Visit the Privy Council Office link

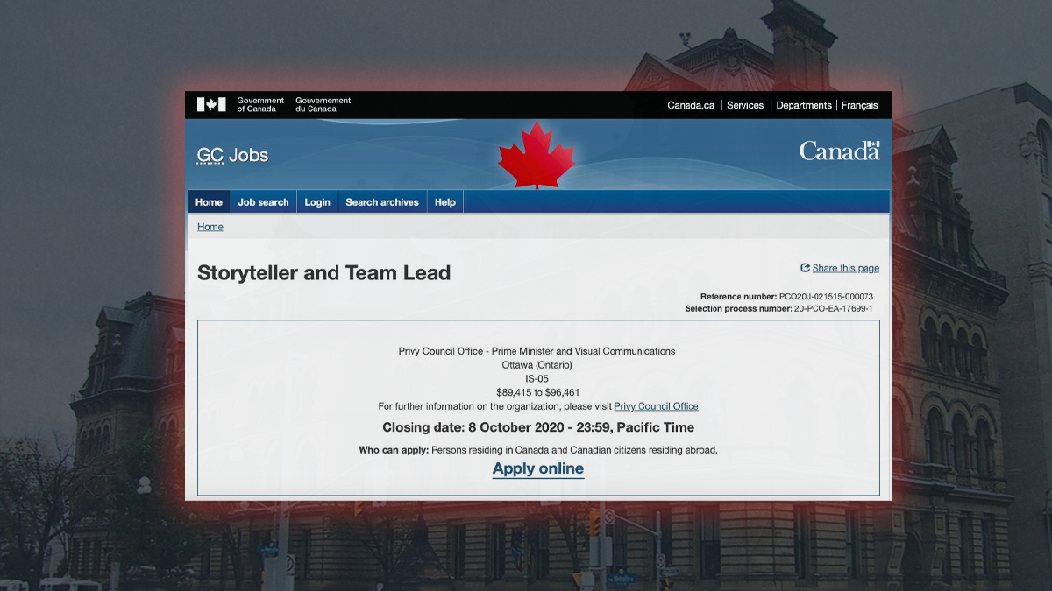(x=656, y=406)
